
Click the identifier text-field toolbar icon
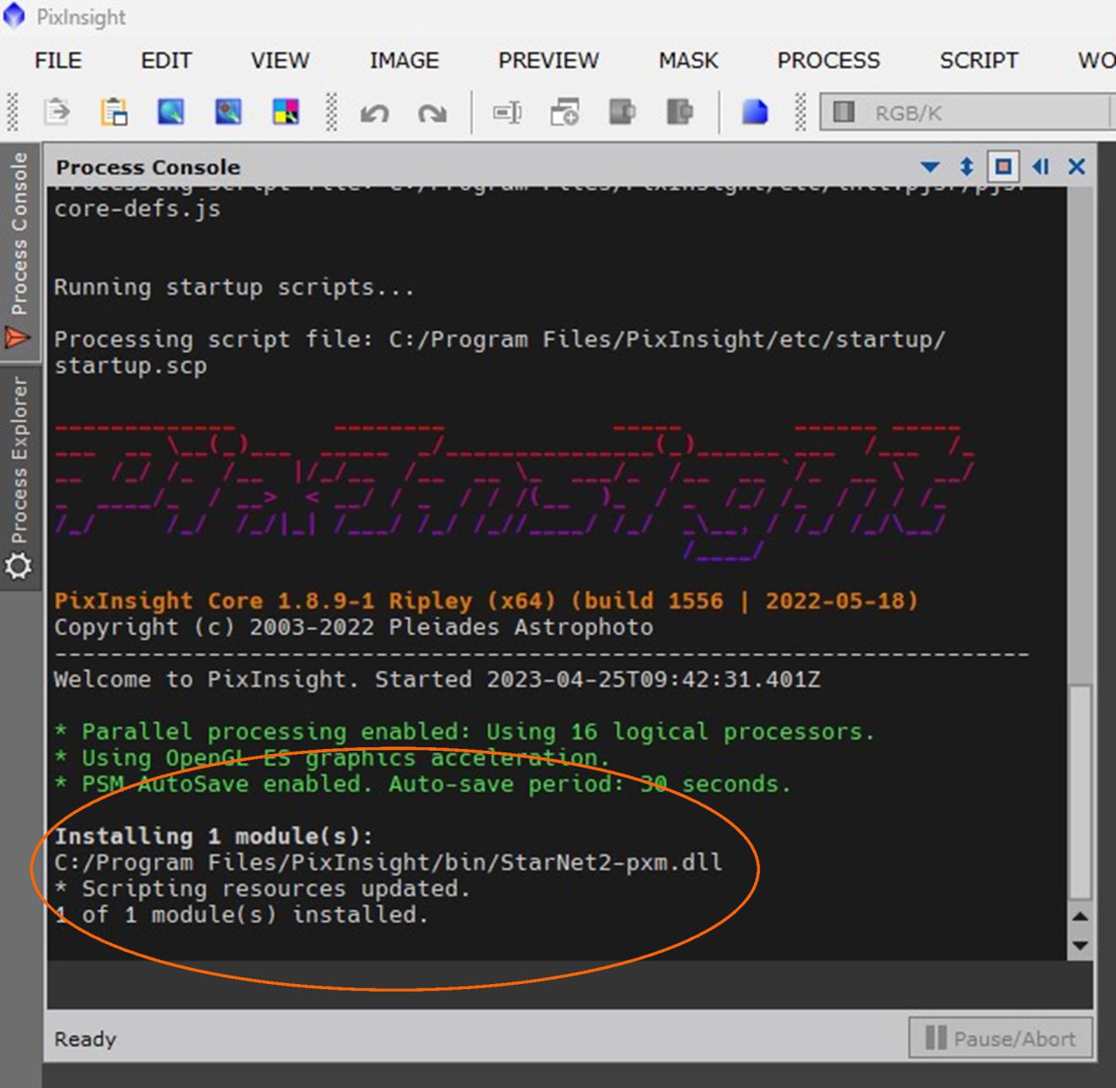pyautogui.click(x=506, y=112)
